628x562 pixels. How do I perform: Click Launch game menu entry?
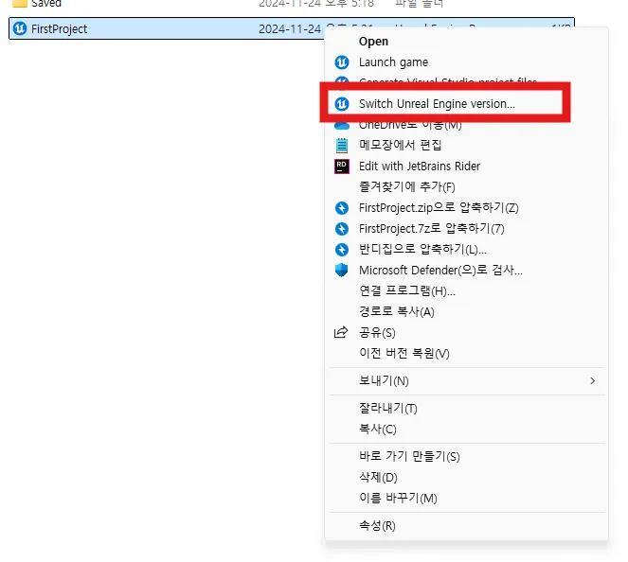[x=393, y=62]
